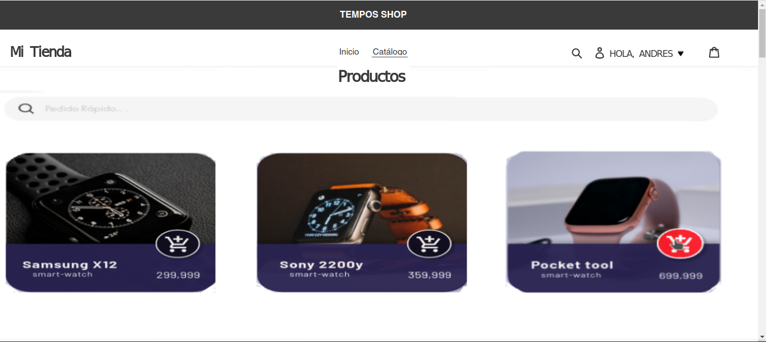Select the Catálogo menu item
The image size is (766, 342).
pyautogui.click(x=390, y=52)
